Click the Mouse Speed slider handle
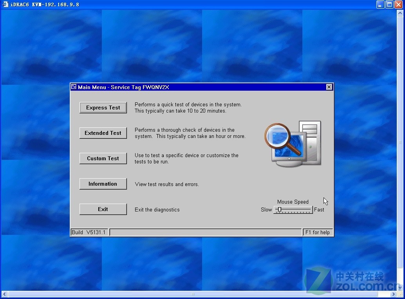The height and width of the screenshot is (299, 405). pos(279,209)
